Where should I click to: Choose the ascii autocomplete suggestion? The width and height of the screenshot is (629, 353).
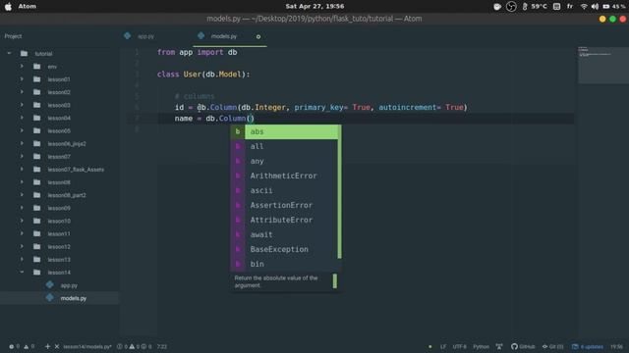pyautogui.click(x=284, y=190)
